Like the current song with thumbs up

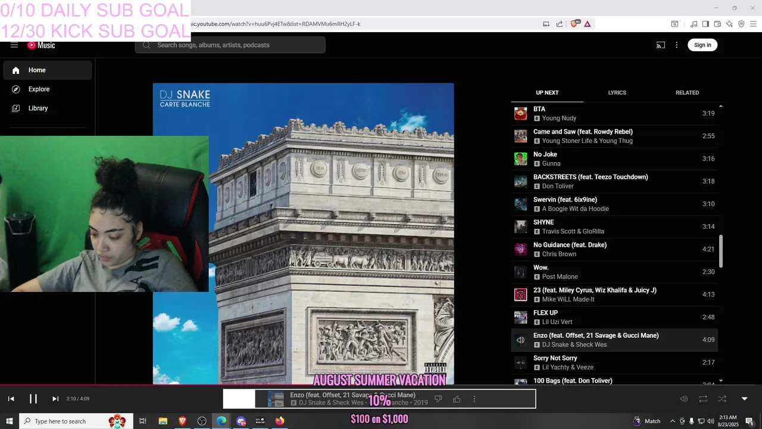(457, 399)
